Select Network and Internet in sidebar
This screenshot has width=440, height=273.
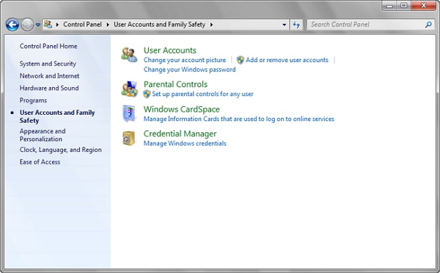pyautogui.click(x=49, y=76)
